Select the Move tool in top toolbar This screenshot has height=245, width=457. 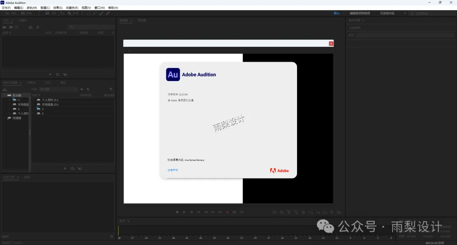(62, 14)
